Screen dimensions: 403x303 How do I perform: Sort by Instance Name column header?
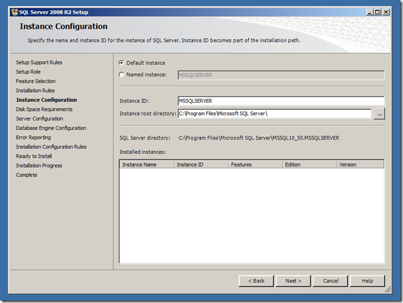(146, 165)
